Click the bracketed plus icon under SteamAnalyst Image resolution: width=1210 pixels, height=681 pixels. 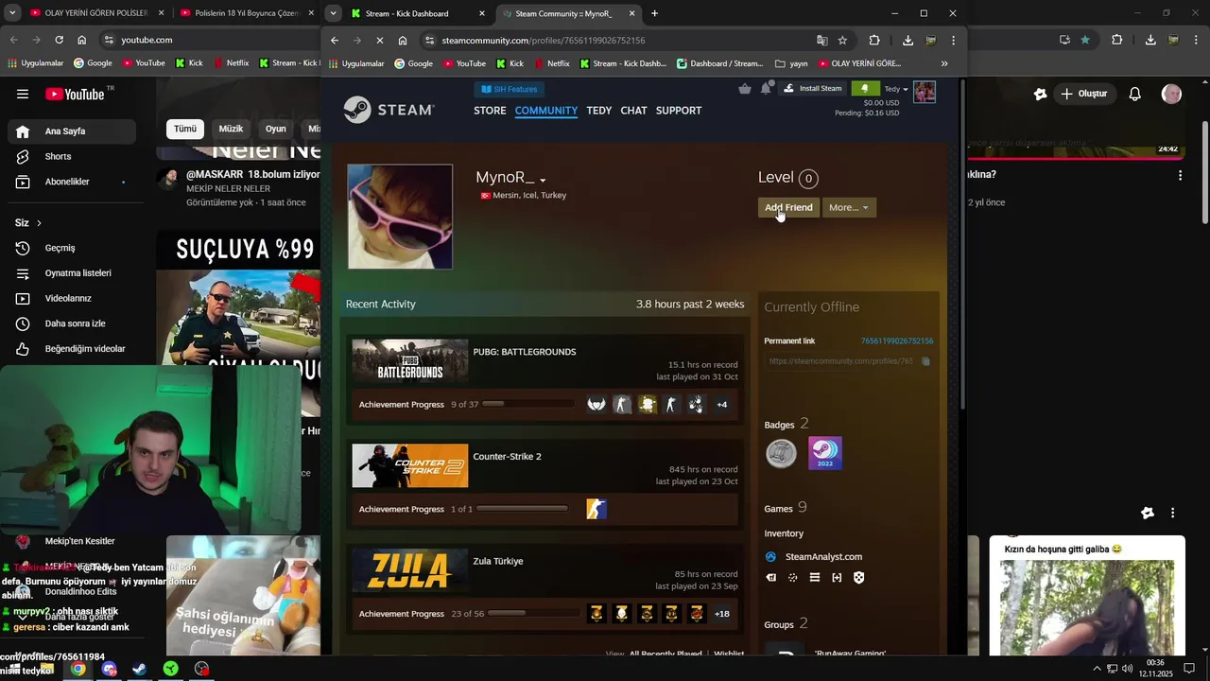pyautogui.click(x=837, y=578)
